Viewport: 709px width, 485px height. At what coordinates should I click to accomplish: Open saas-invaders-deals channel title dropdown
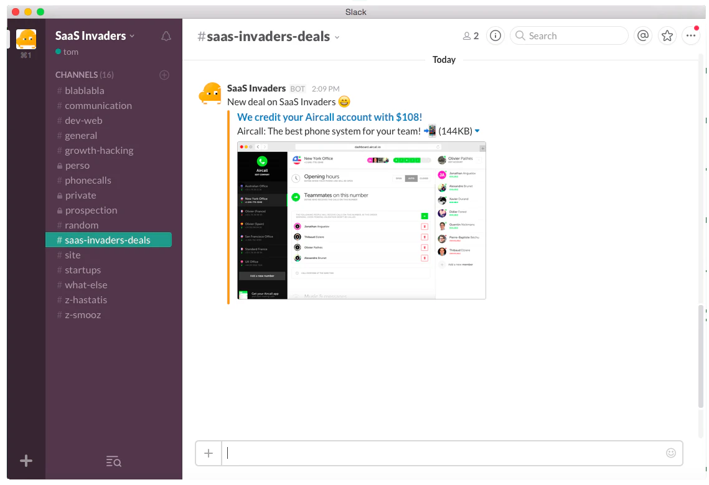click(337, 37)
